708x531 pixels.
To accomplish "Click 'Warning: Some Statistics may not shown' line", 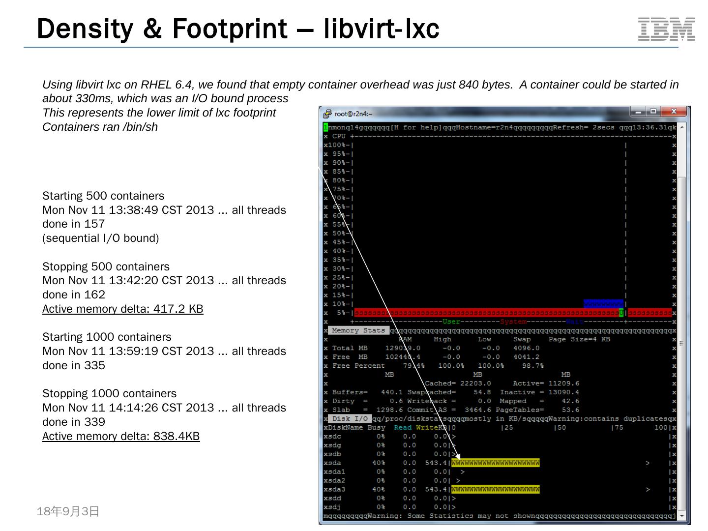I will point(452,516).
